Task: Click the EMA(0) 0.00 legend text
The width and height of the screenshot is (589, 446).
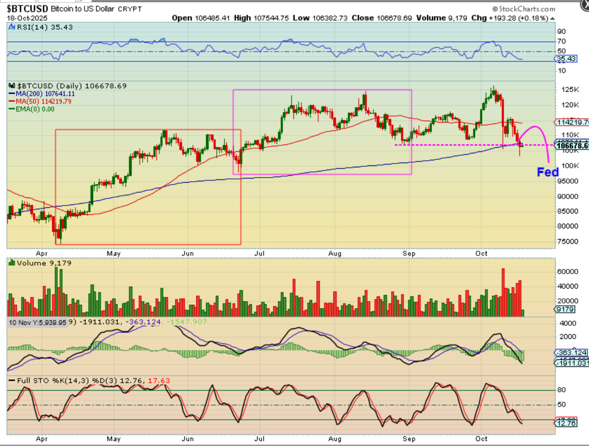Action: click(x=35, y=109)
